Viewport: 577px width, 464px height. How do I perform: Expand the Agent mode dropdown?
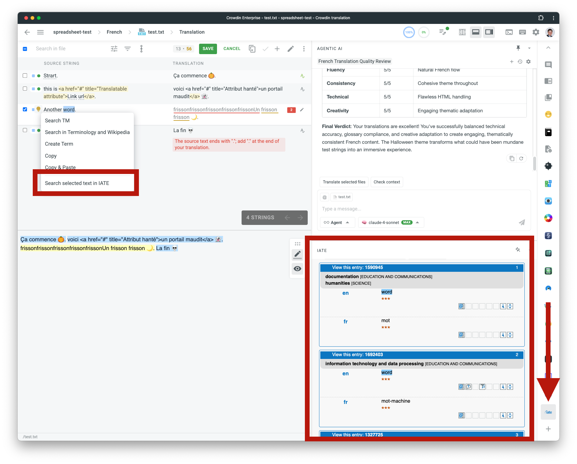tap(337, 222)
